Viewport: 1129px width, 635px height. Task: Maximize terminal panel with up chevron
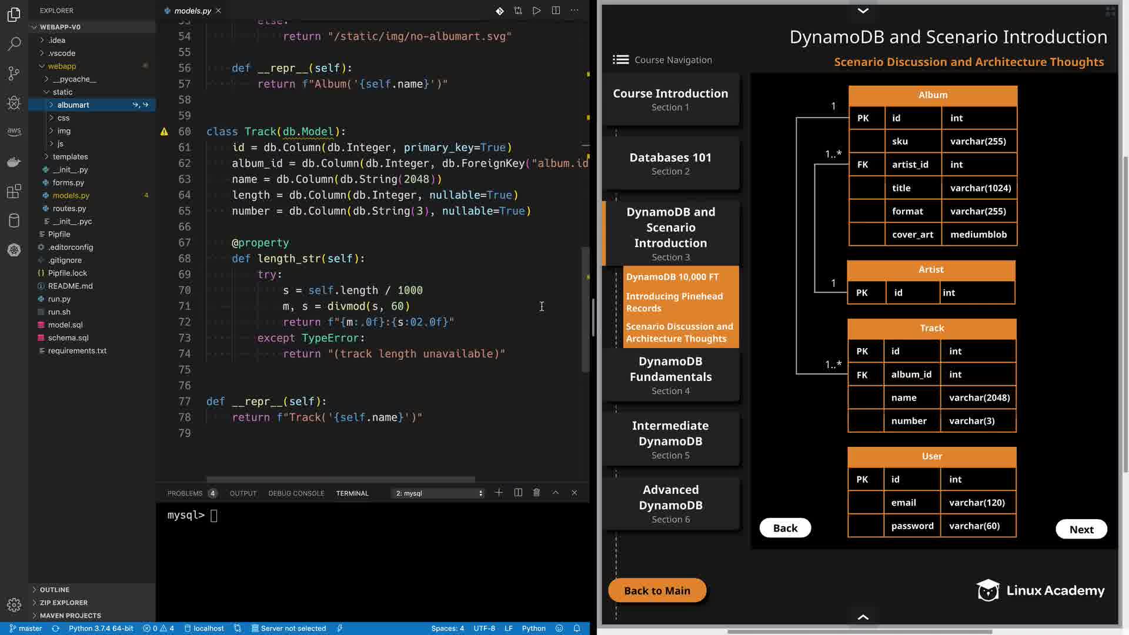click(x=556, y=493)
